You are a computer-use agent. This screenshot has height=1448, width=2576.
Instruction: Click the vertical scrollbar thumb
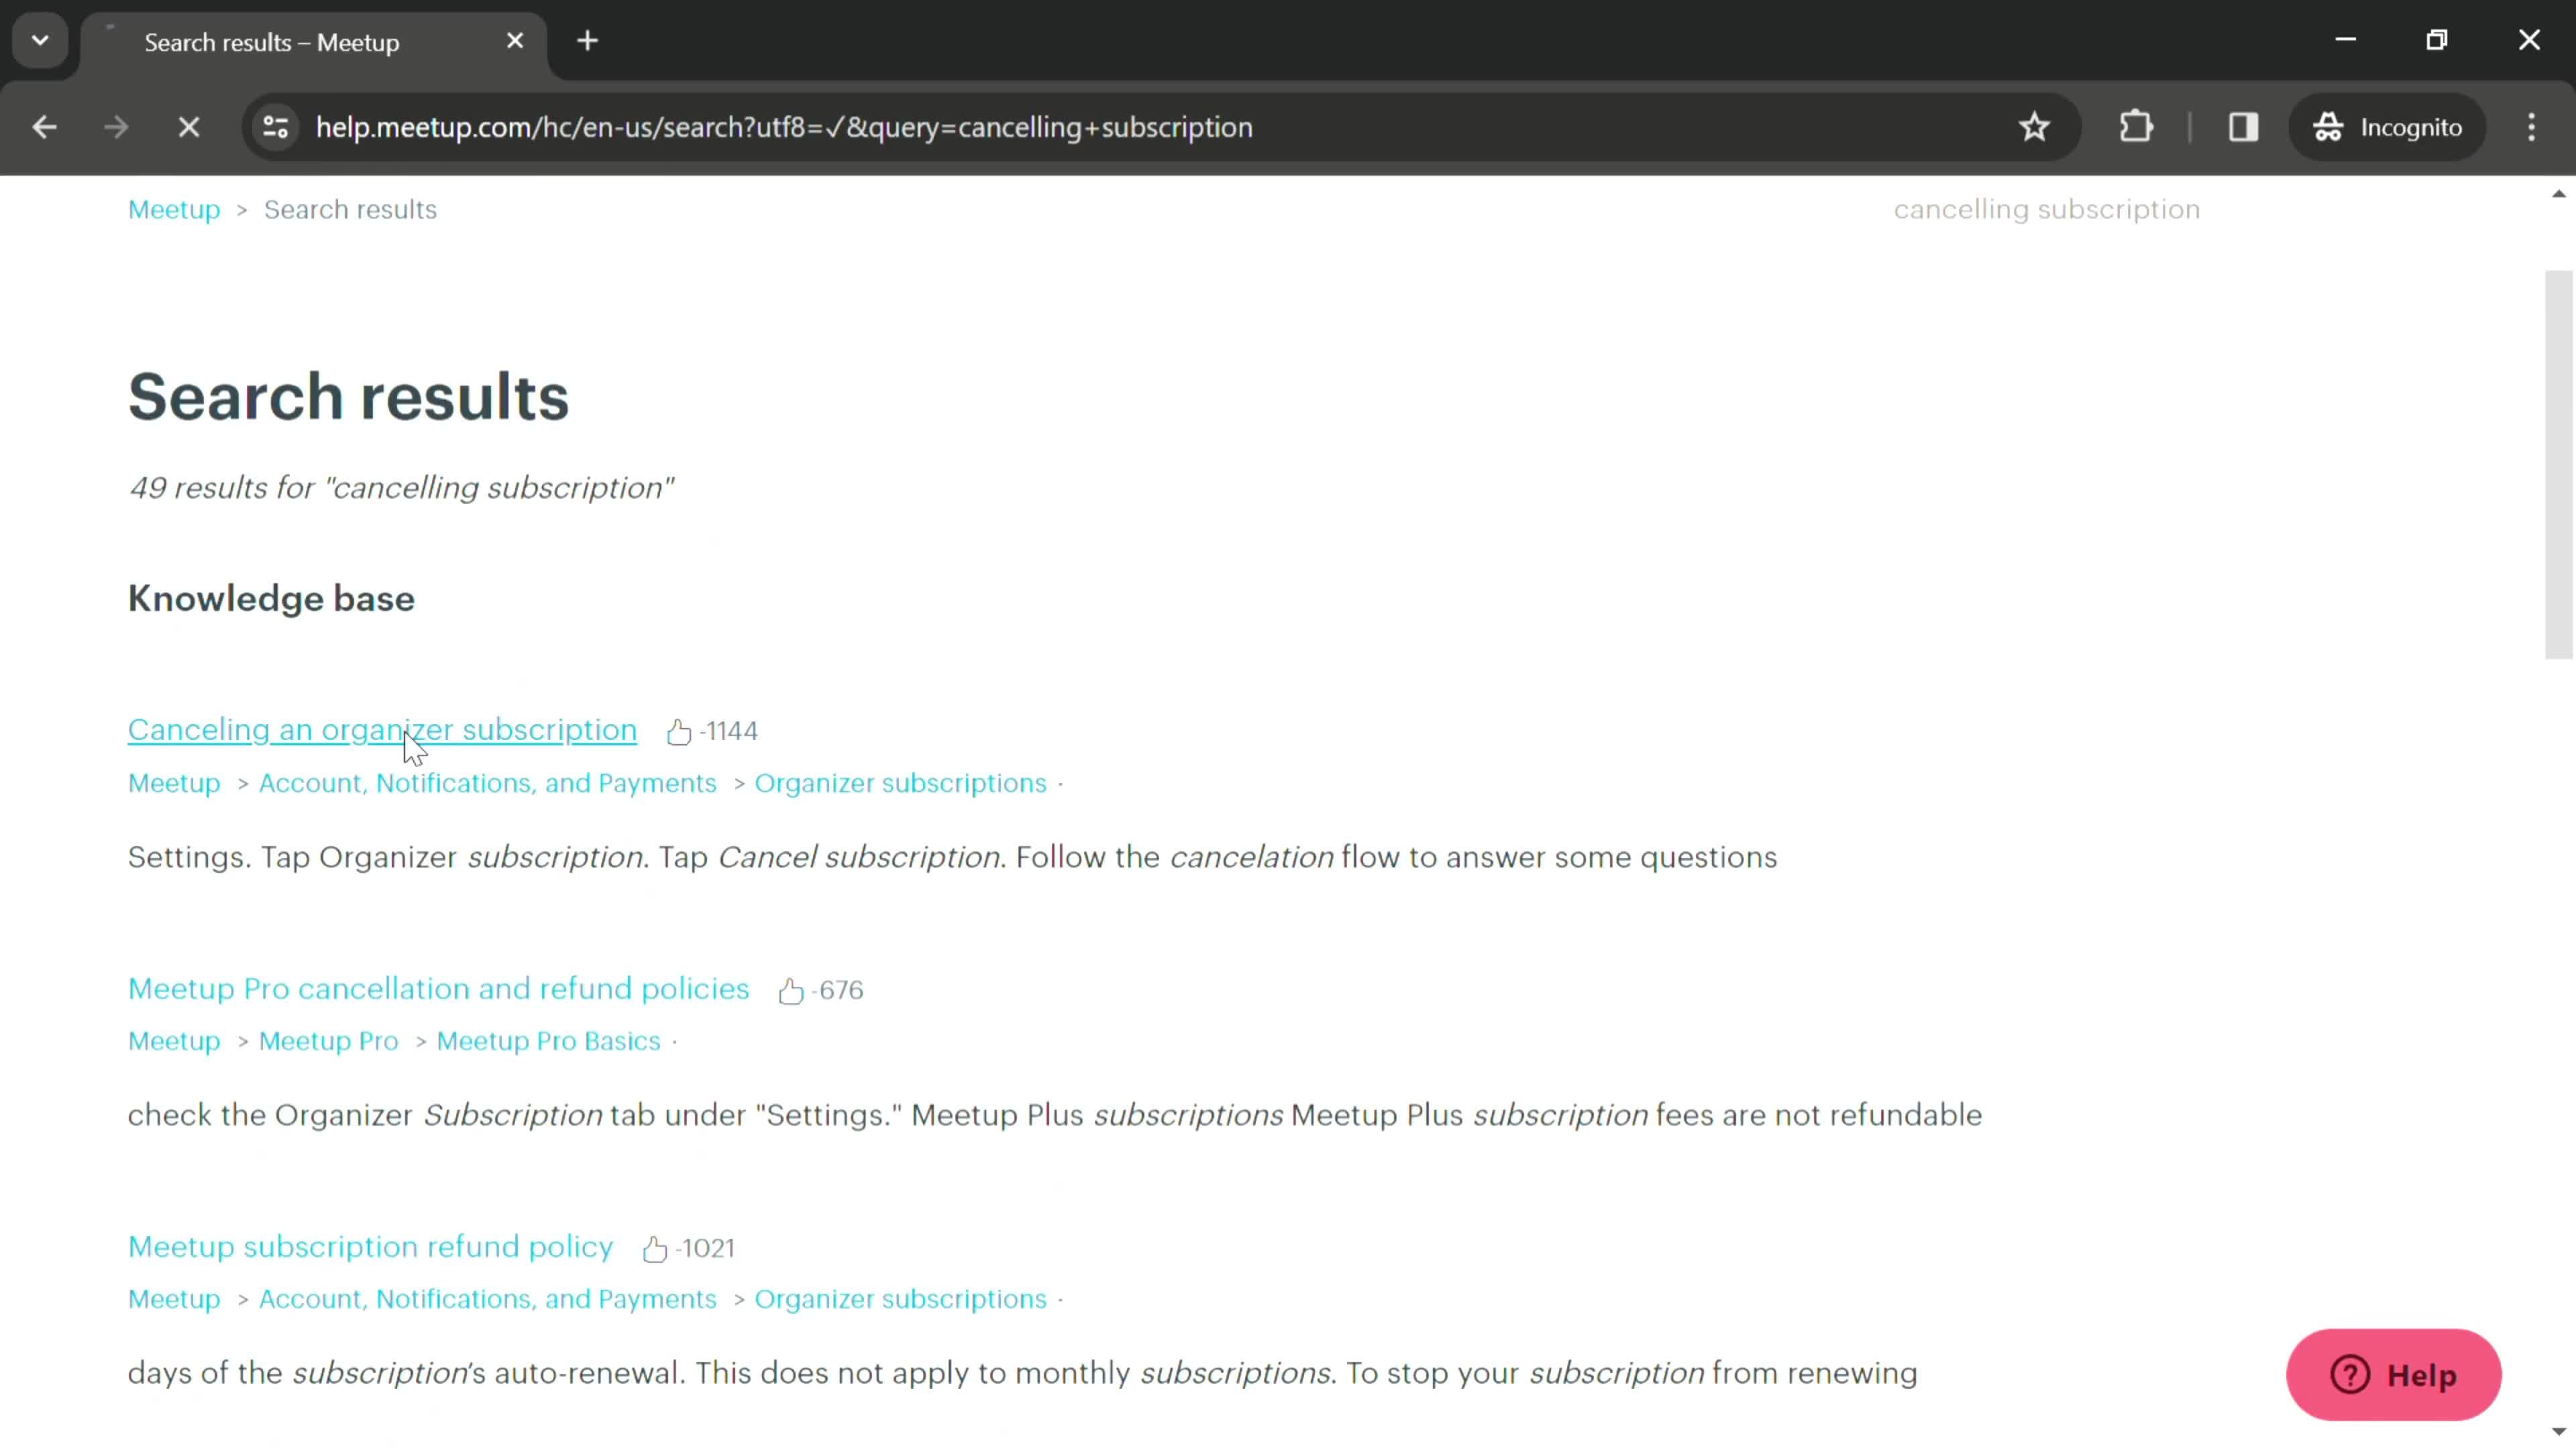click(2559, 465)
